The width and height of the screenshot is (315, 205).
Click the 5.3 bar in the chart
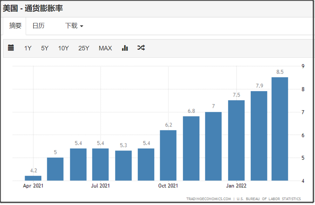[123, 166]
